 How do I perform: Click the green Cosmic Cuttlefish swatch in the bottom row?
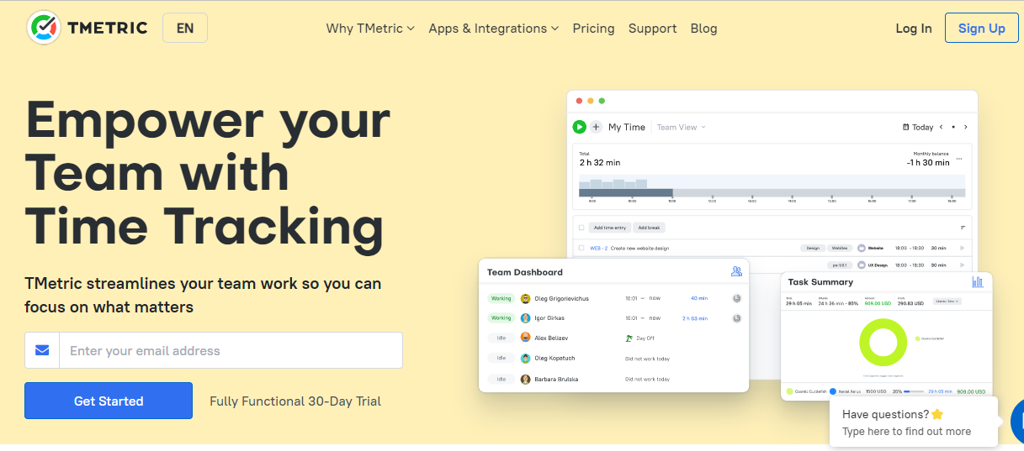(789, 391)
